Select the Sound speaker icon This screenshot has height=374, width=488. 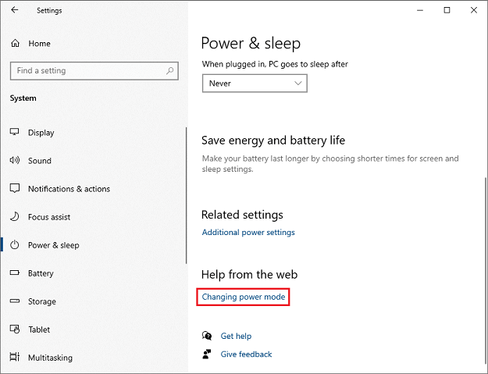14,161
